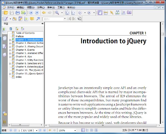Select the yellow arrow annotation-select tool

pyautogui.click(x=111, y=13)
